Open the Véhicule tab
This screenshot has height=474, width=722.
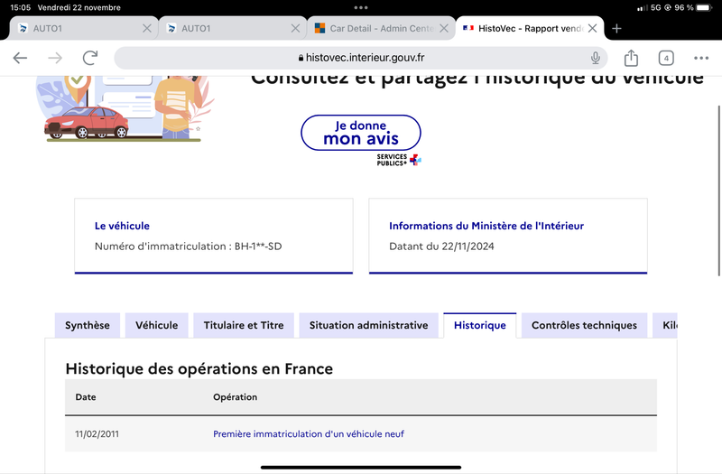click(x=156, y=325)
